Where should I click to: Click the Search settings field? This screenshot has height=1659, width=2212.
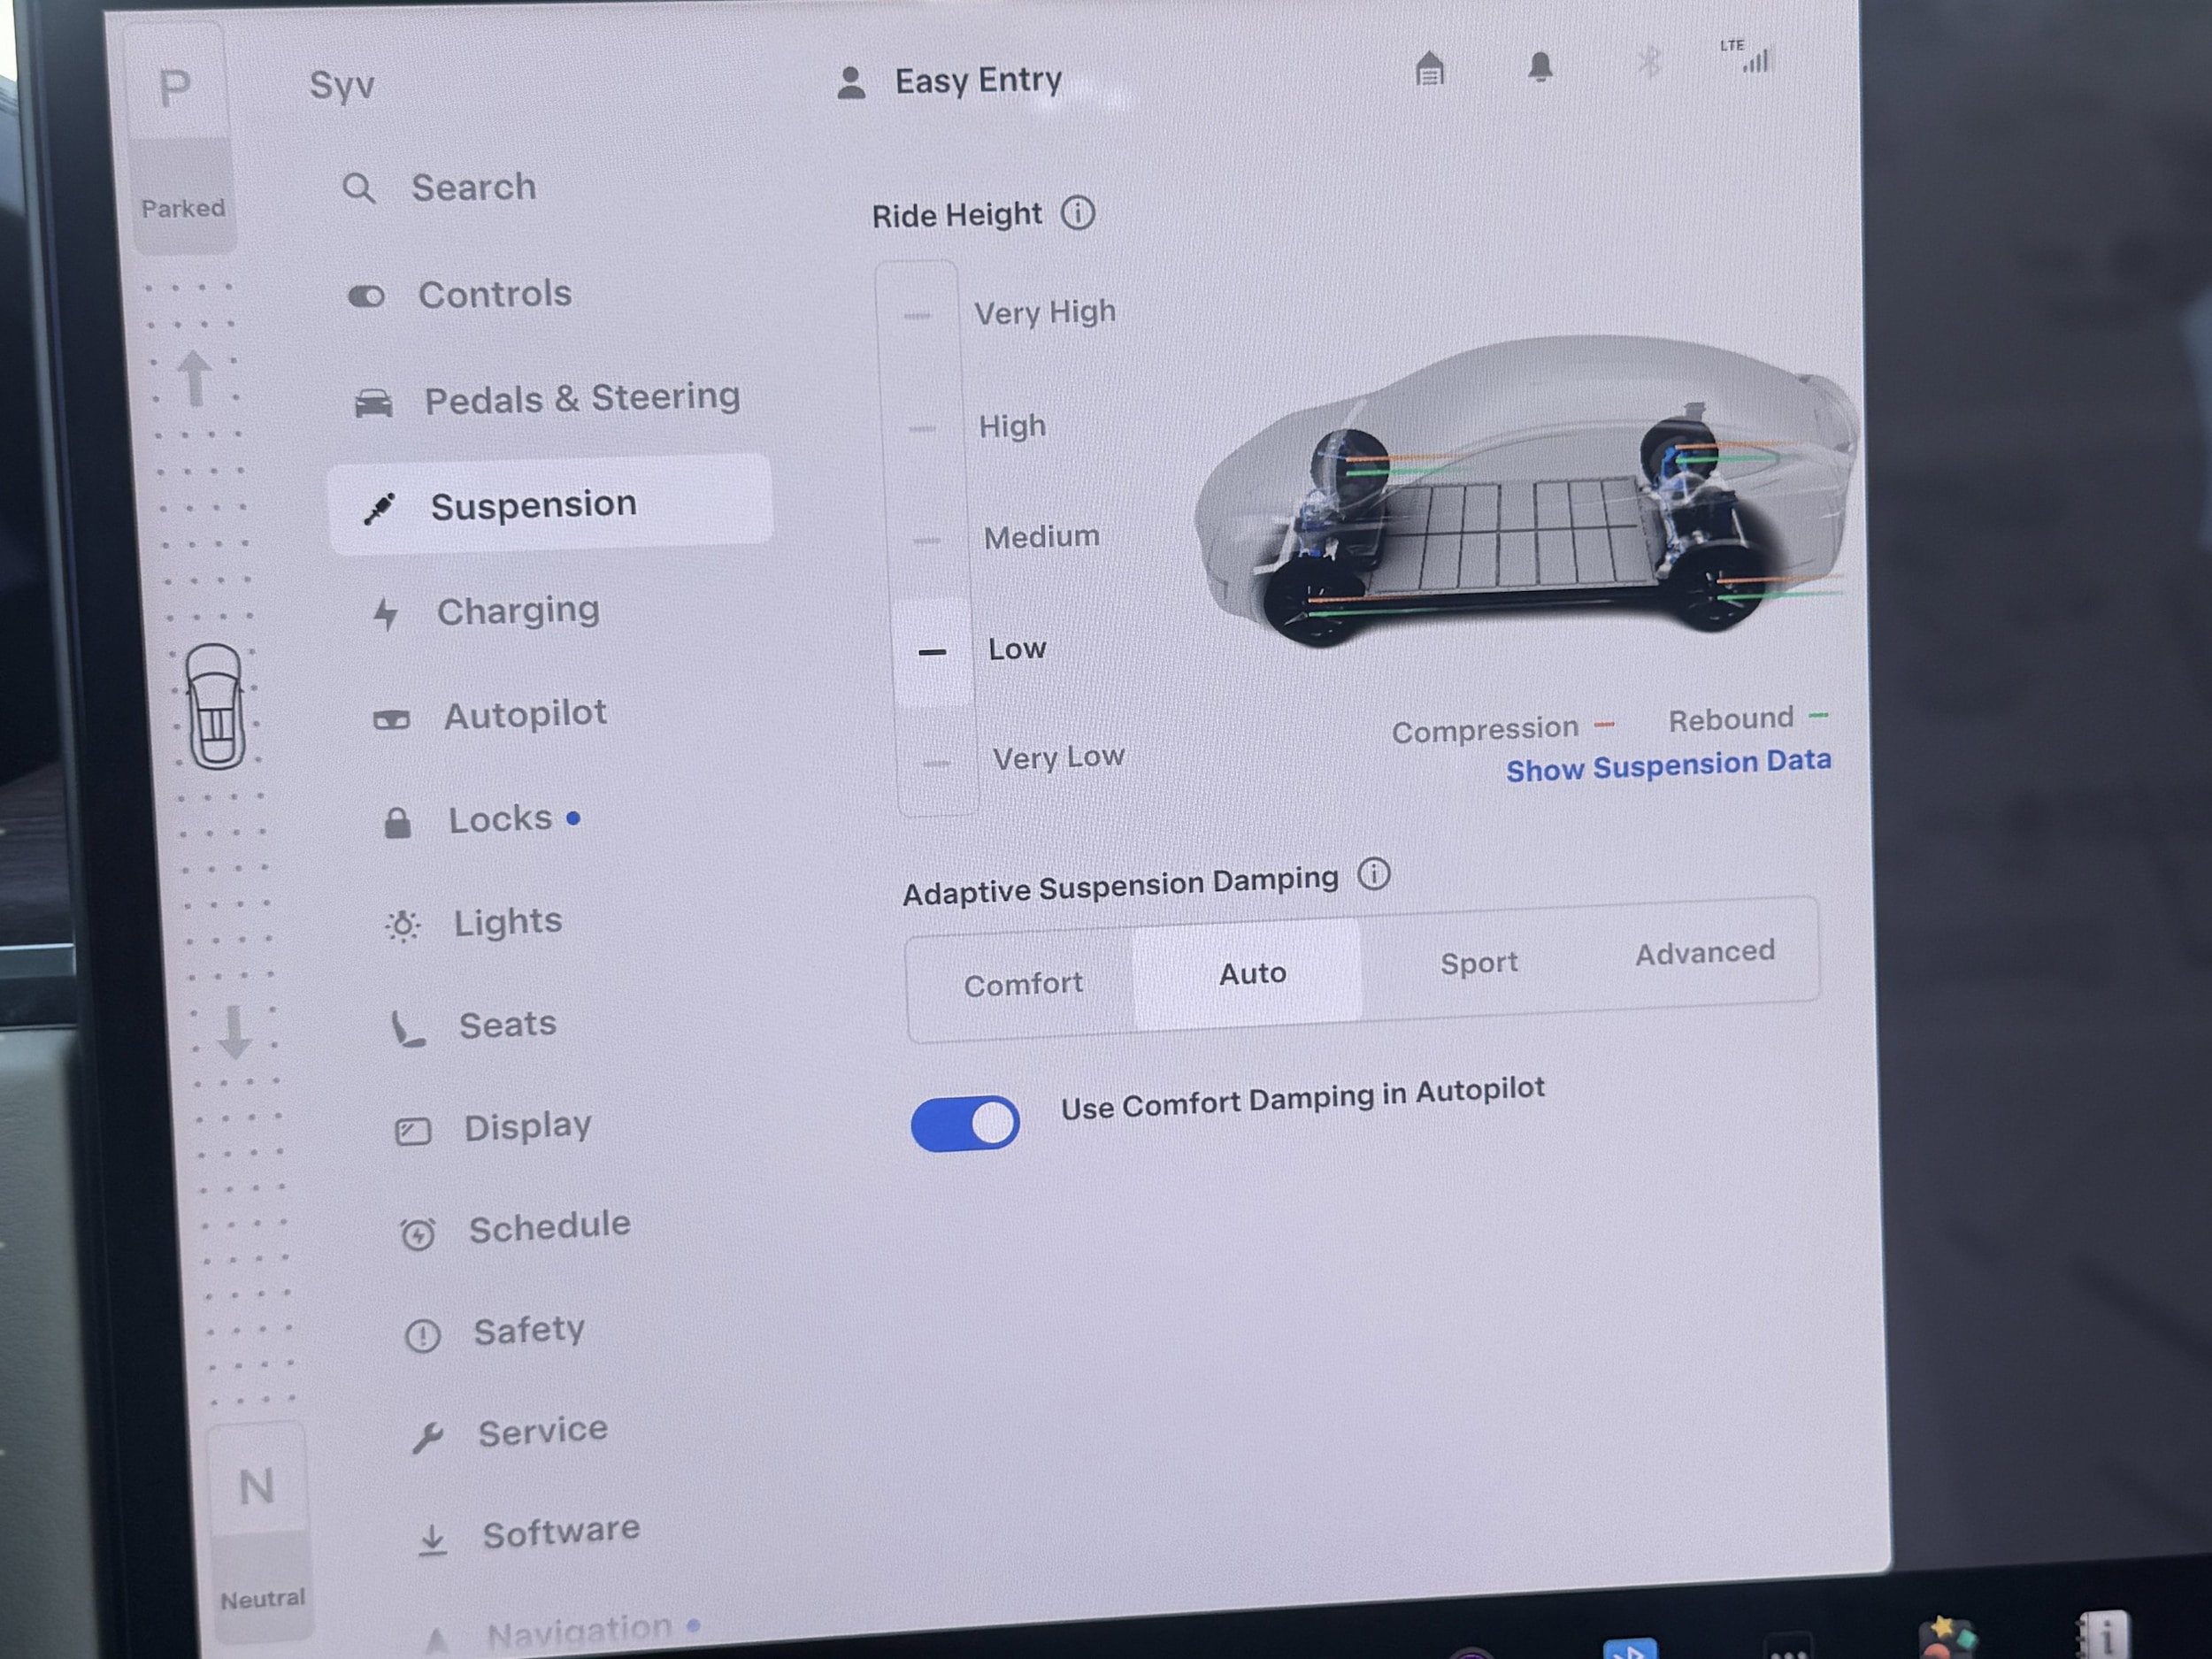point(473,188)
